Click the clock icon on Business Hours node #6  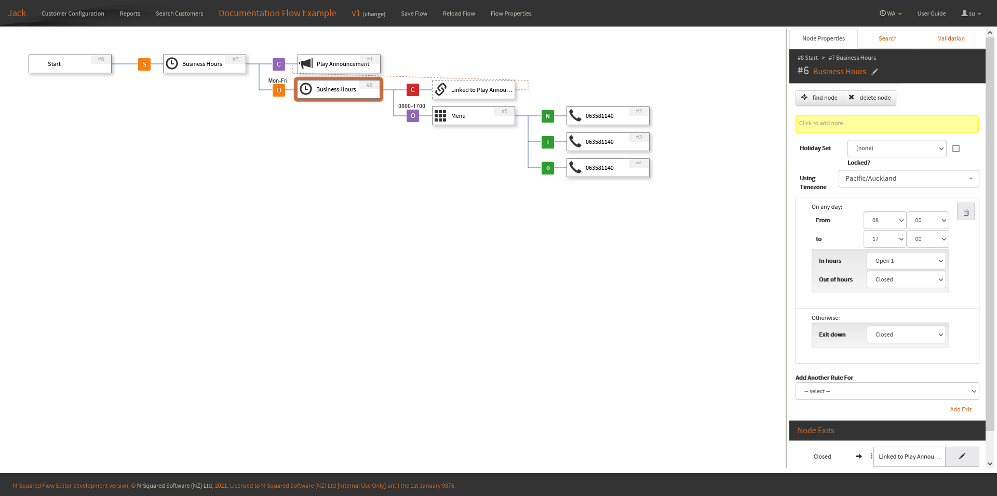306,89
